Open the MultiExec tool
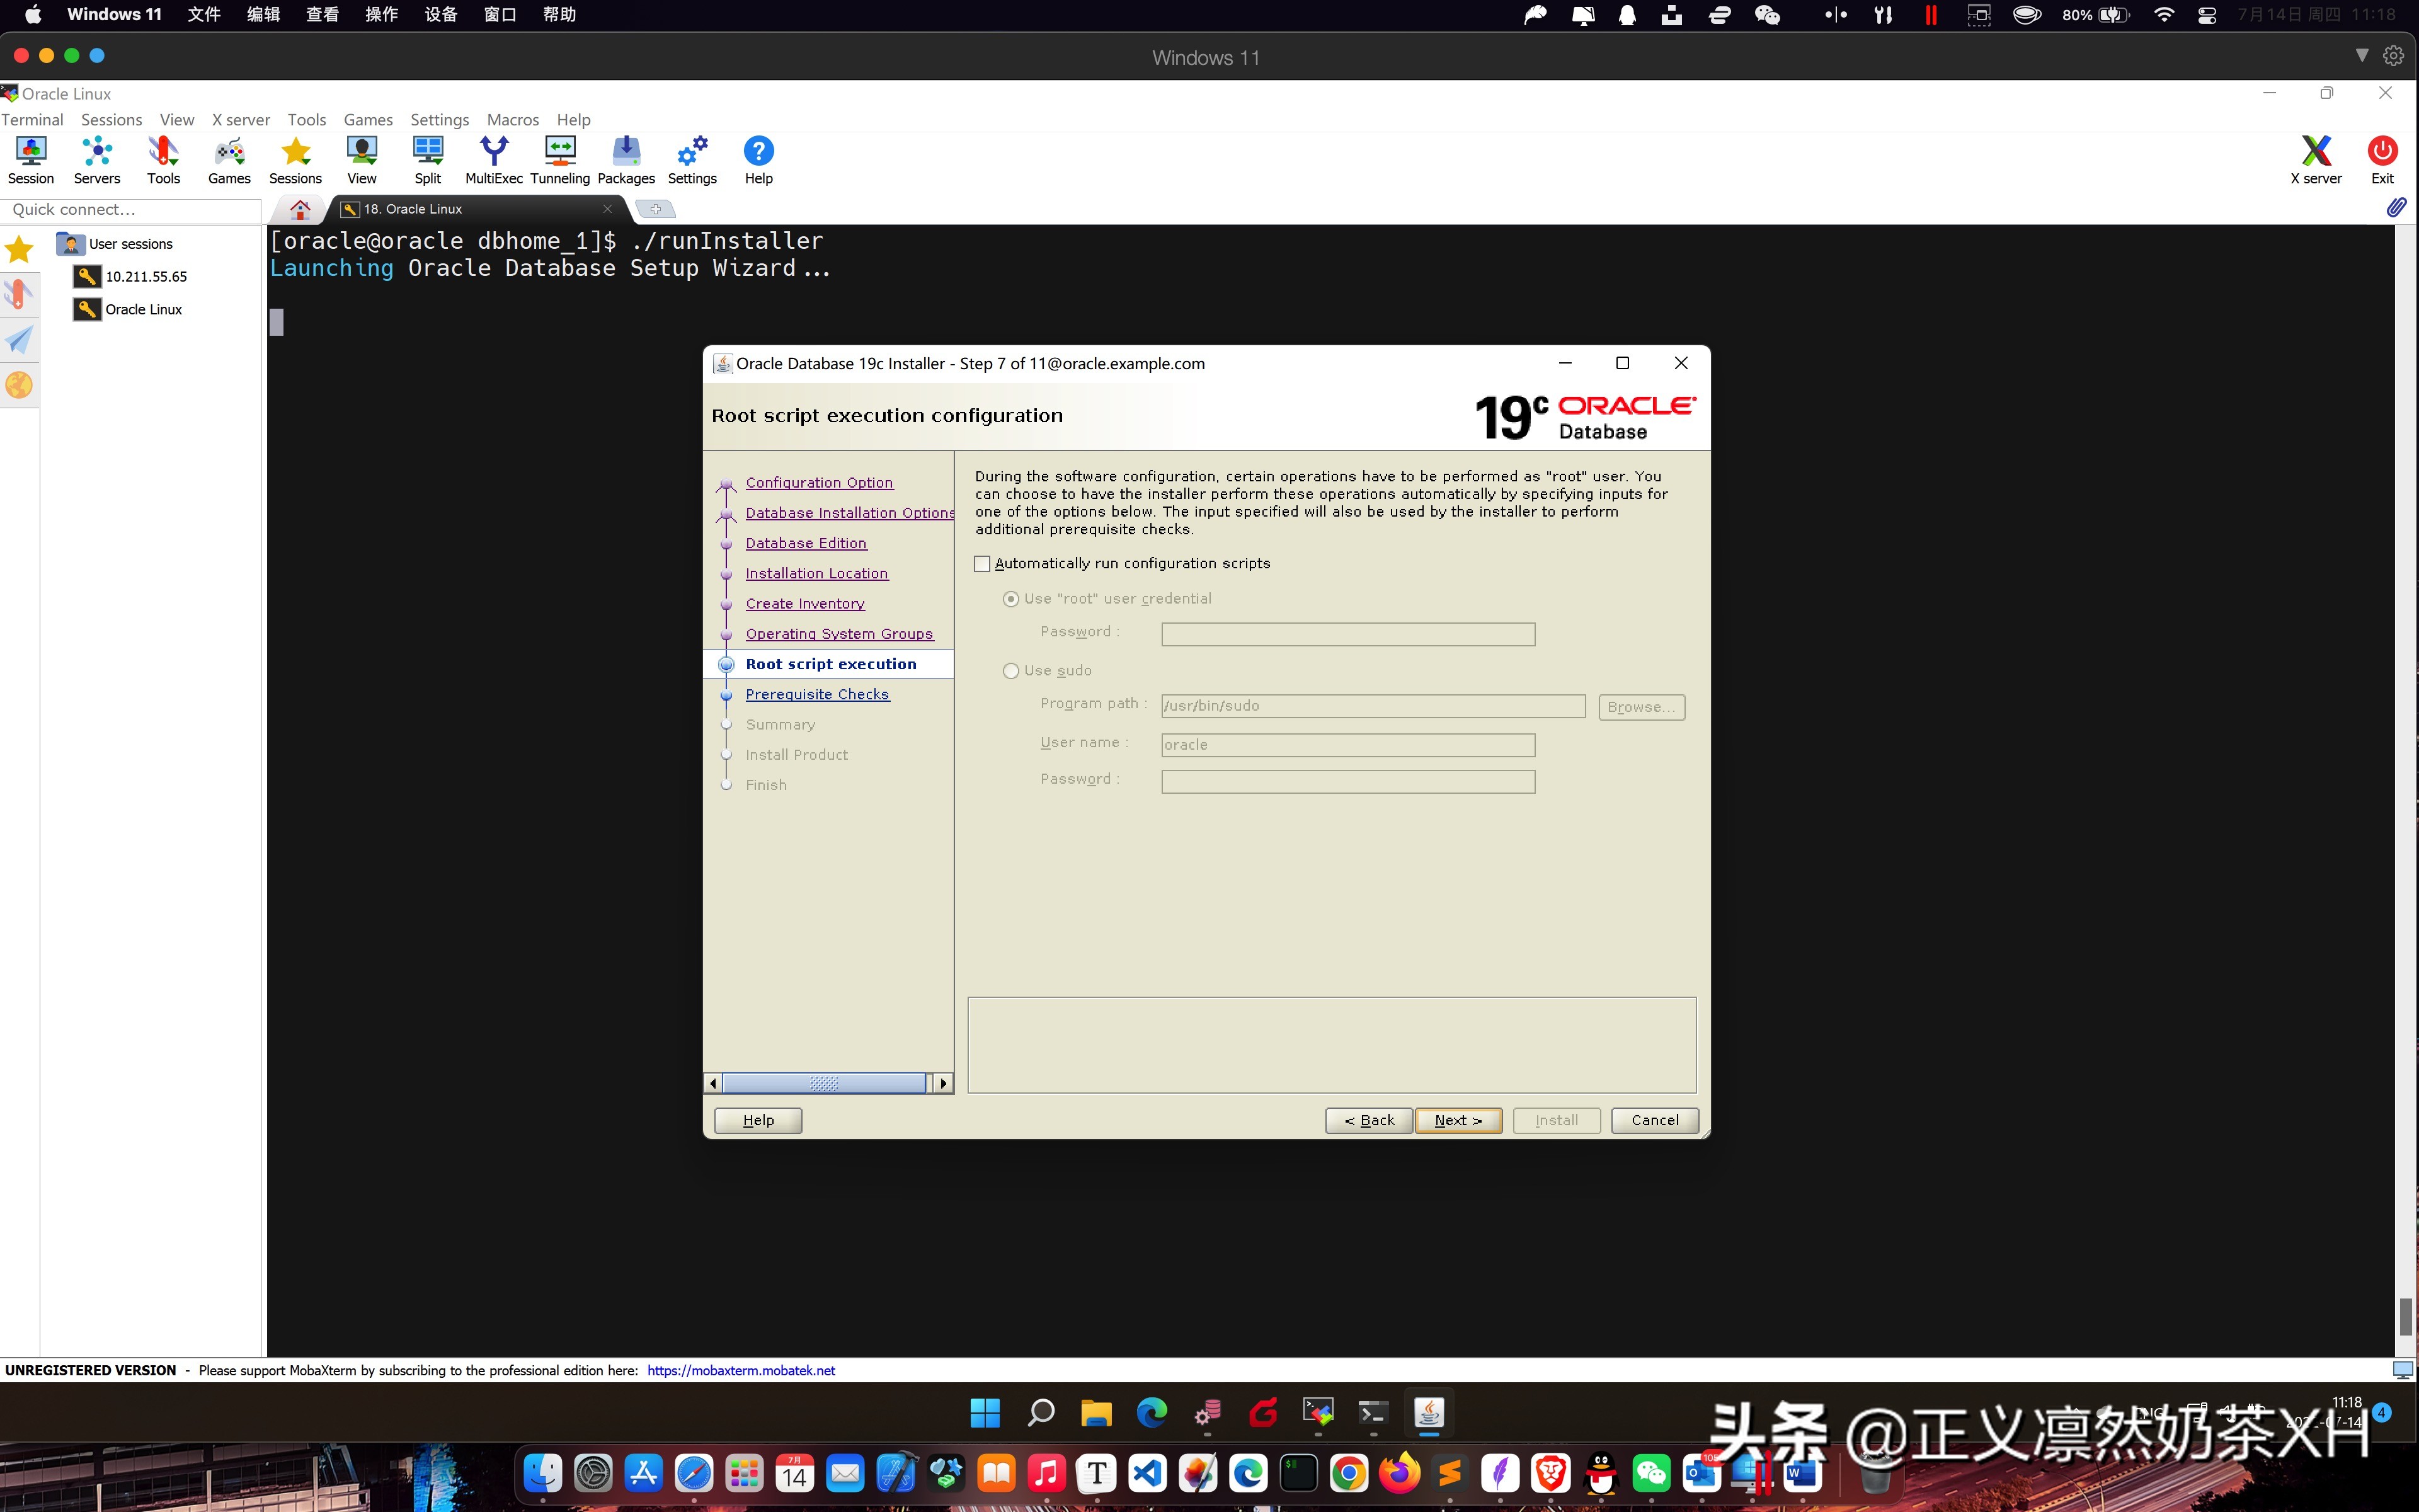Screen dimensions: 2419x1512 pos(494,160)
